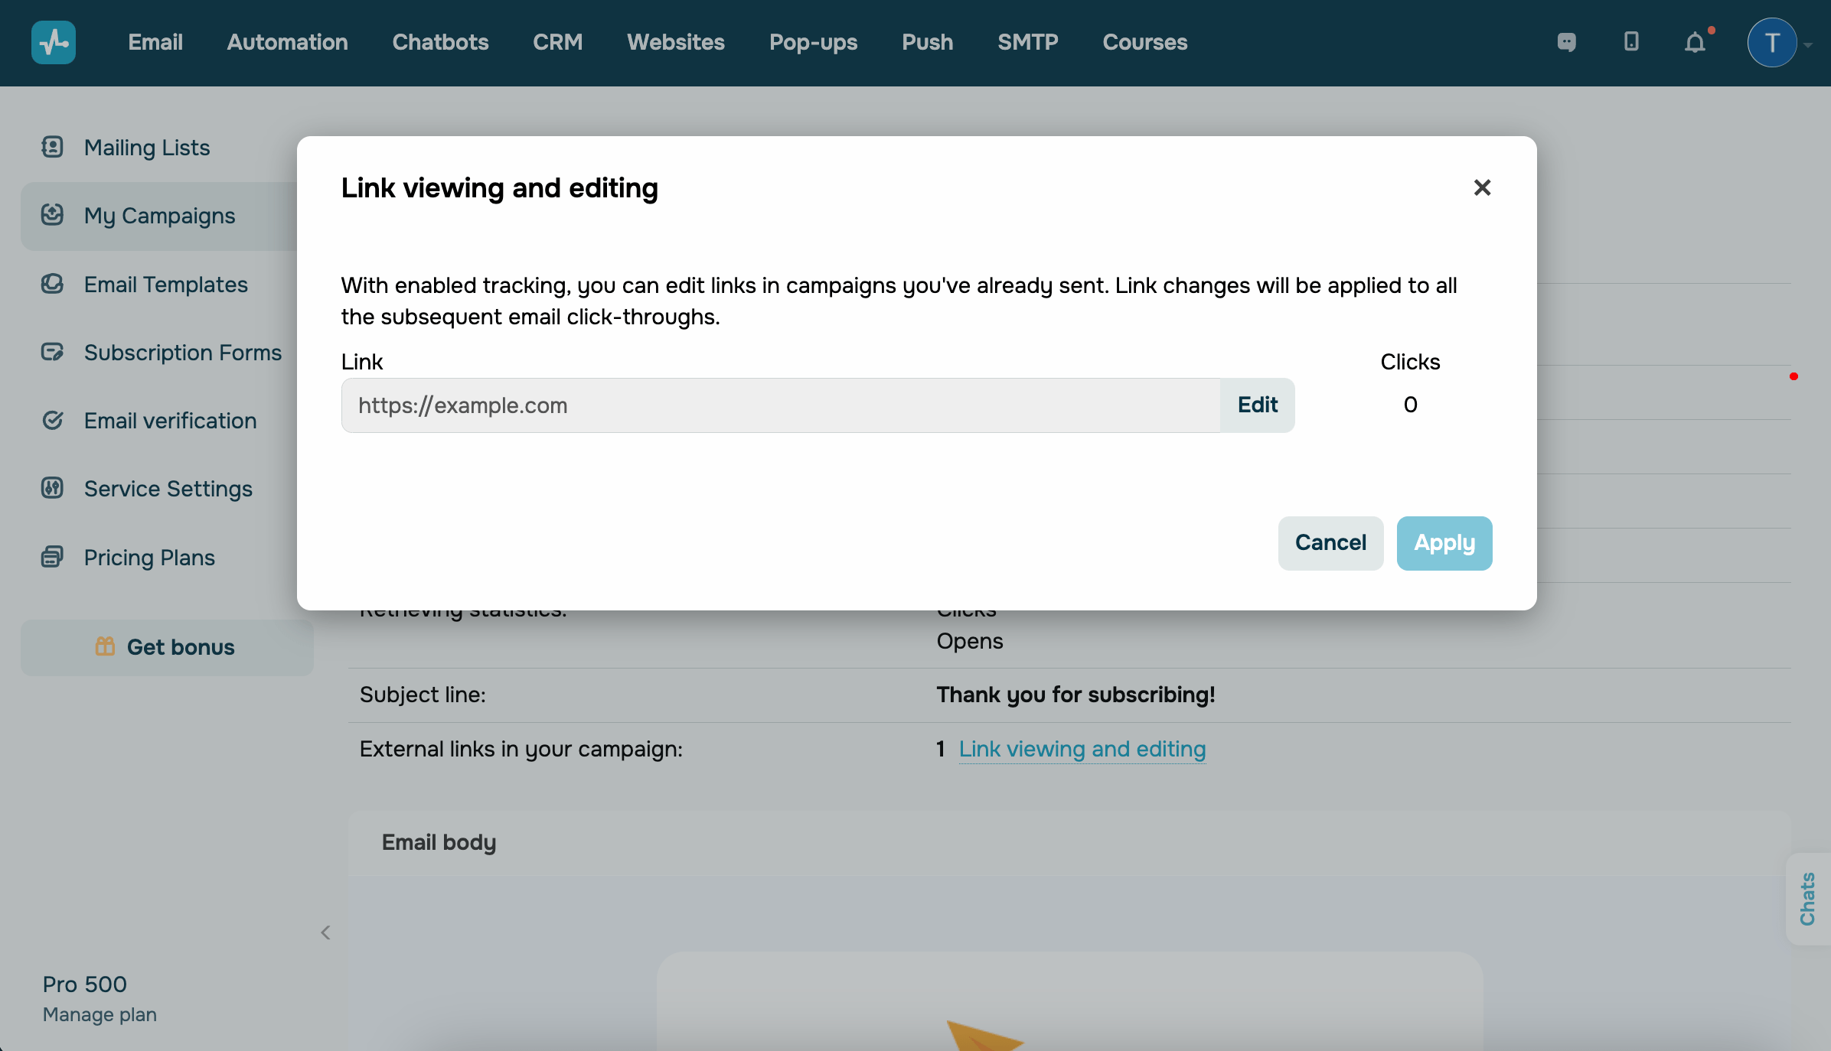Click the gift icon on Get bonus
Viewport: 1831px width, 1051px height.
tap(105, 646)
